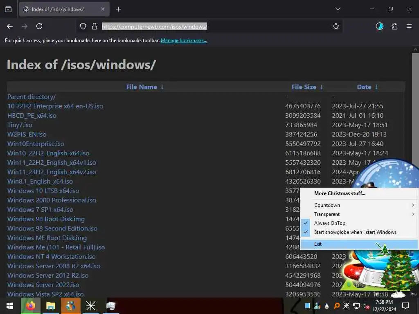
Task: Open File Explorer from the taskbar
Action: [x=50, y=306]
